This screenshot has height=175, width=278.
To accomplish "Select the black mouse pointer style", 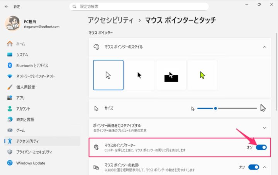I will (140, 75).
